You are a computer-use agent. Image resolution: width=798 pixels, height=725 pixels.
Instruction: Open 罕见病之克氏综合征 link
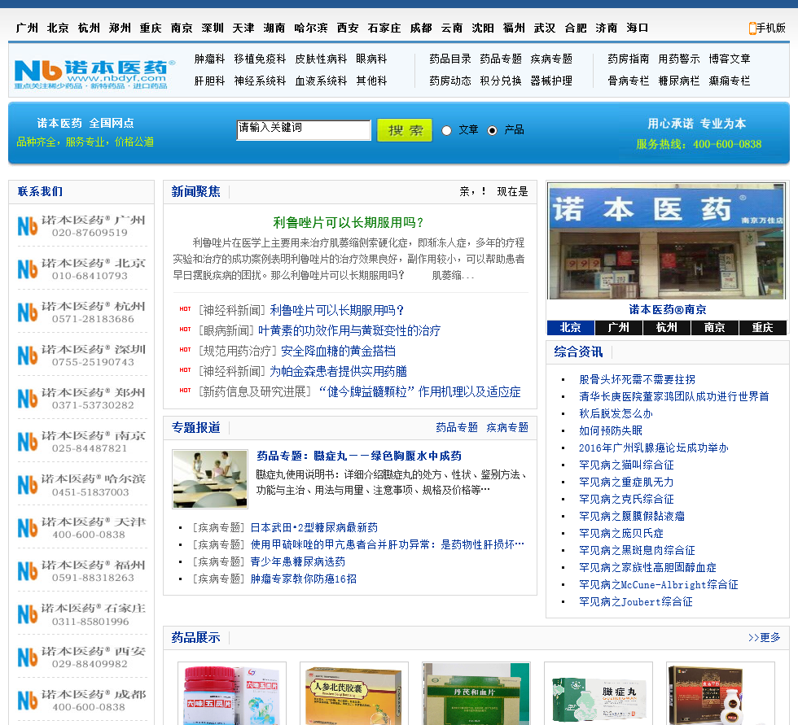pyautogui.click(x=626, y=500)
